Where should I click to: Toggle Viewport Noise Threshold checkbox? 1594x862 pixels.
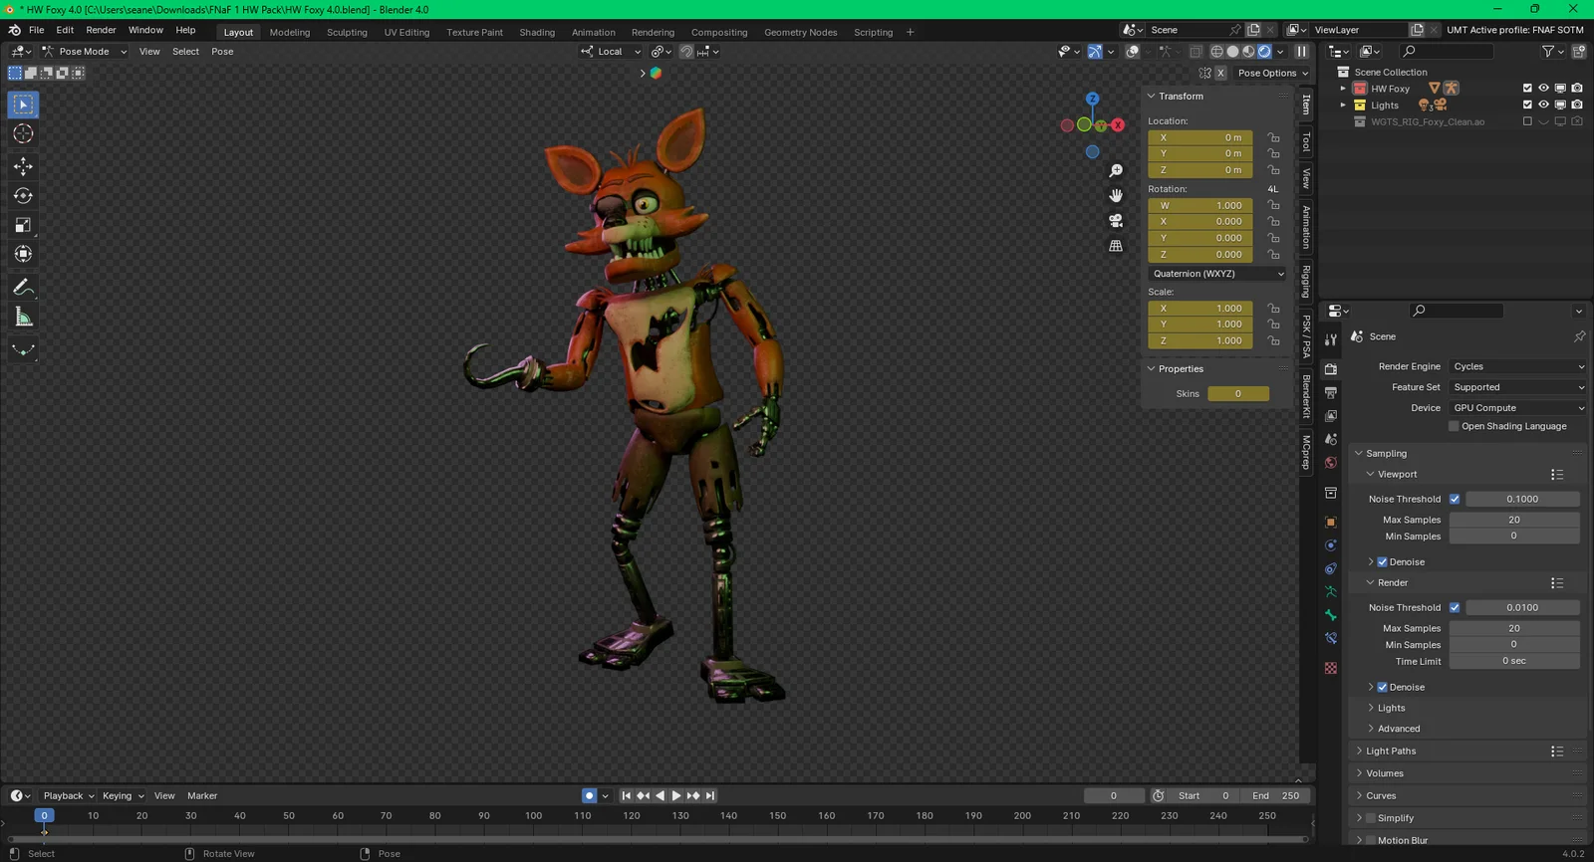click(1455, 500)
